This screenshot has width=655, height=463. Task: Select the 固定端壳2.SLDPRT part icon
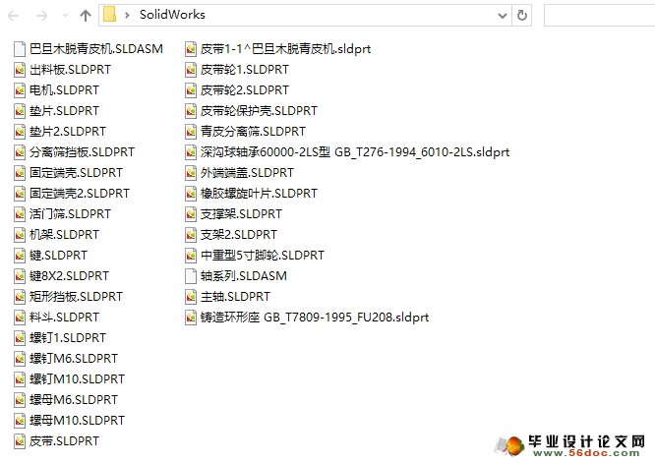[x=20, y=194]
